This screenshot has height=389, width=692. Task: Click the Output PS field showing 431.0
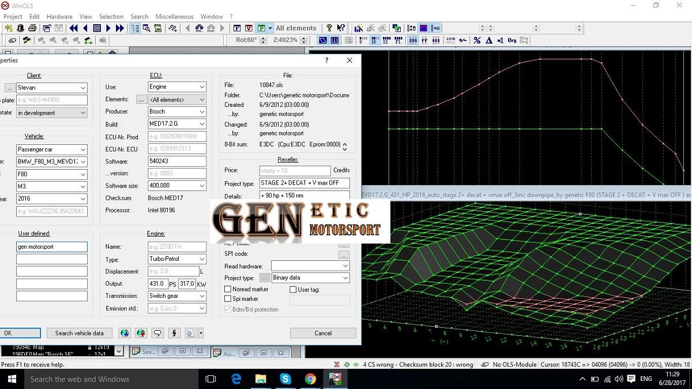click(158, 284)
